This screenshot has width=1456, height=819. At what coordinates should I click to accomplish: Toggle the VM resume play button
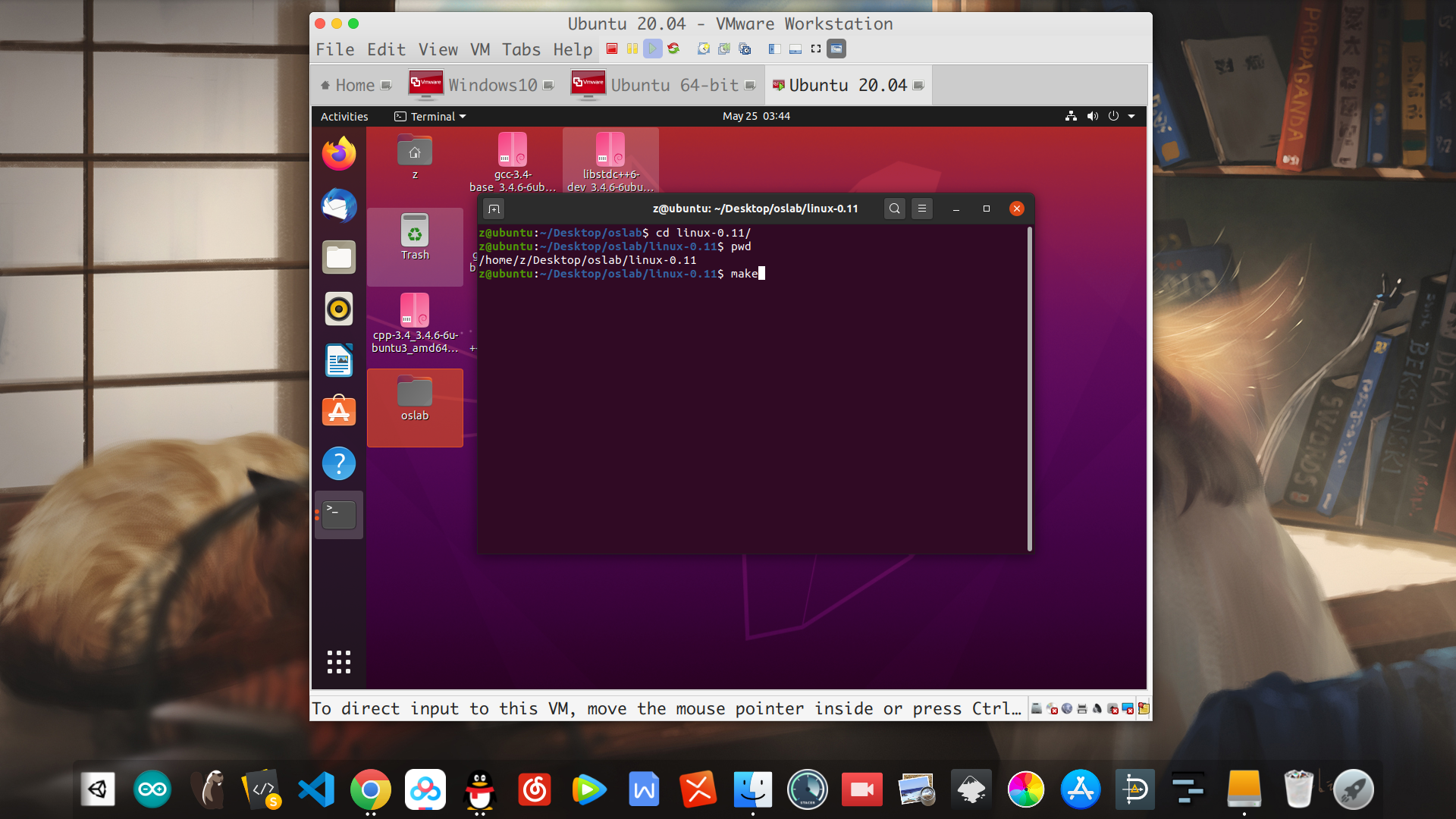pos(652,49)
